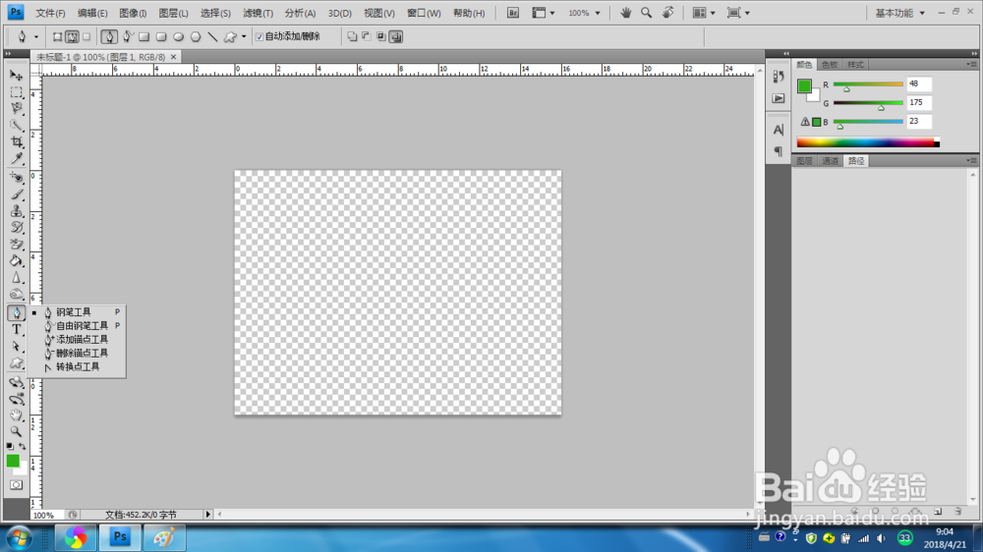
Task: Pick Polygon shape in options bar
Action: tap(196, 37)
